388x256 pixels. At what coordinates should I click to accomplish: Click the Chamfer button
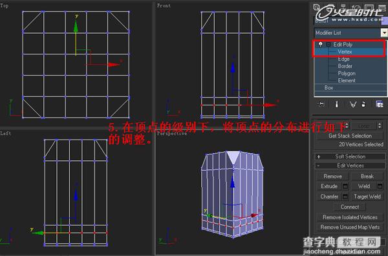(329, 197)
